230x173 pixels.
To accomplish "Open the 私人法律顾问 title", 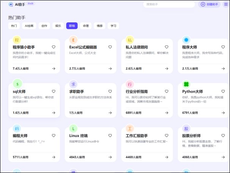I will tap(137, 47).
